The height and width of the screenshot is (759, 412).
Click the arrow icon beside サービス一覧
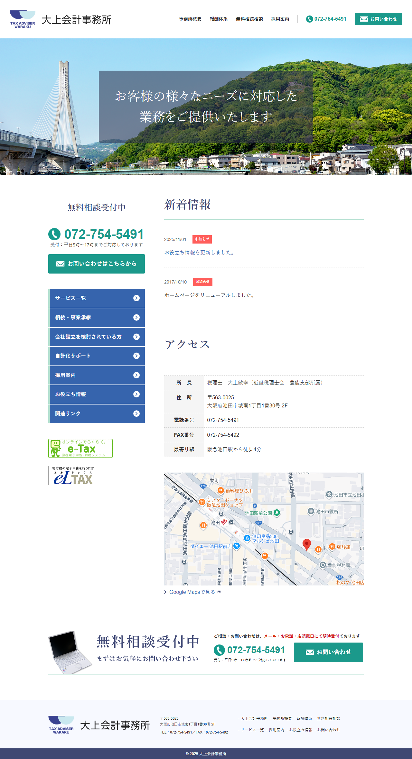[136, 298]
